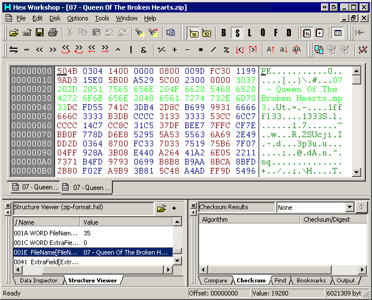
Task: Open structure library with folder icon
Action: (161, 208)
